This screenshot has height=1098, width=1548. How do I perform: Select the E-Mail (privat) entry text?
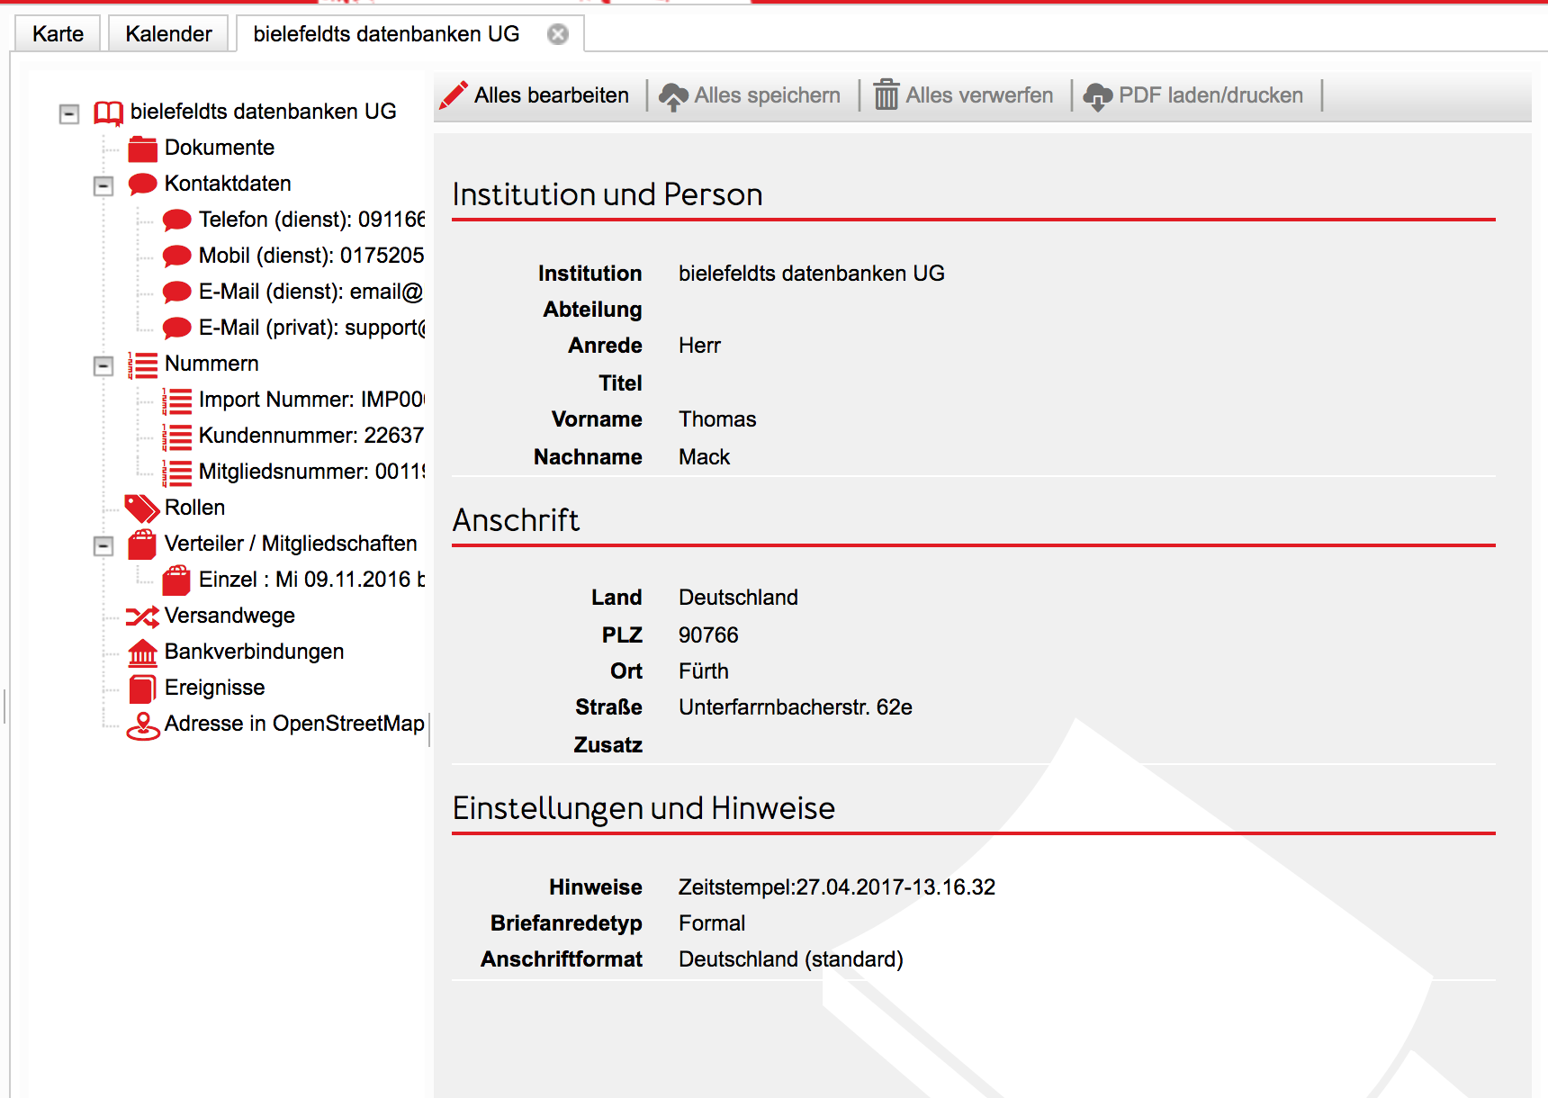click(x=311, y=328)
